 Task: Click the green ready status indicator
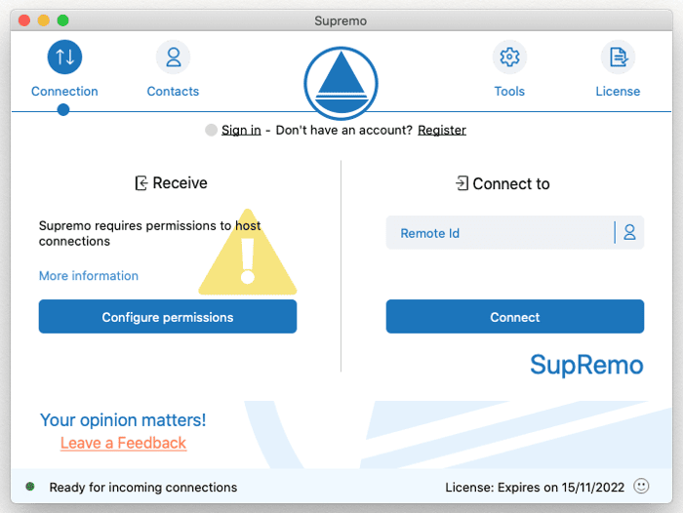tap(30, 487)
